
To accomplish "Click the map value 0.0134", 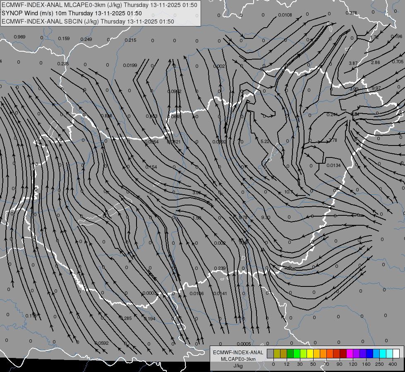I will 333,165.
